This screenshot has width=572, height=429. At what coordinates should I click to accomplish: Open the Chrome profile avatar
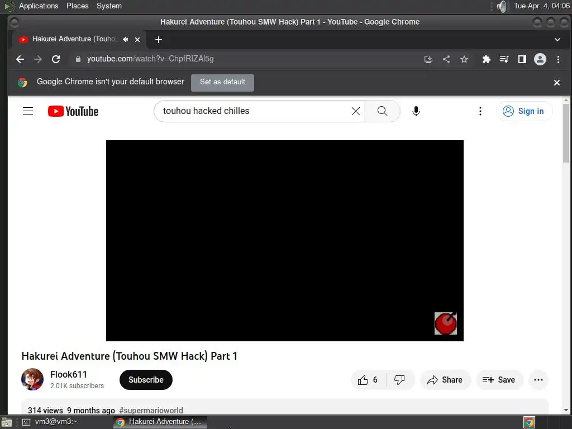[x=540, y=59]
